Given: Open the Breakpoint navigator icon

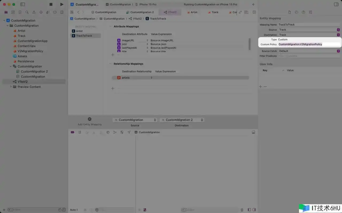Looking at the screenshot, I should coord(55,12).
